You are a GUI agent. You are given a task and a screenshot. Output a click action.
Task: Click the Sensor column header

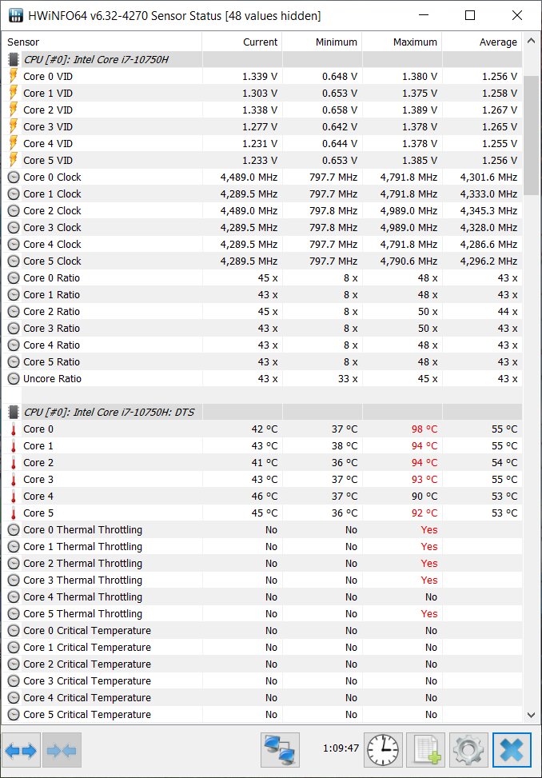click(102, 42)
